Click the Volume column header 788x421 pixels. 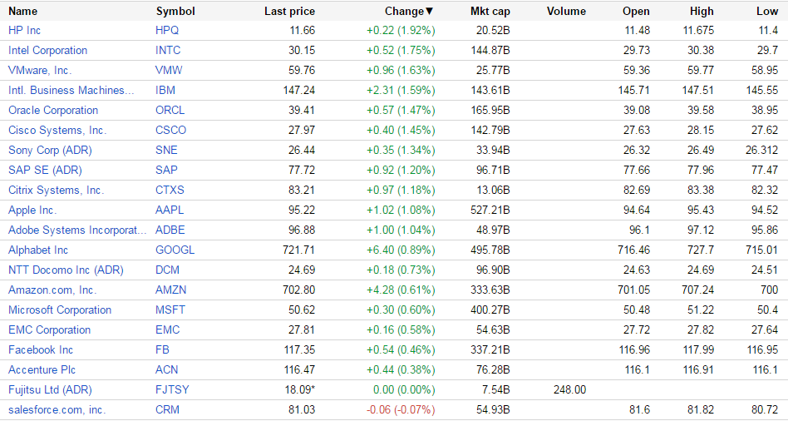point(566,12)
